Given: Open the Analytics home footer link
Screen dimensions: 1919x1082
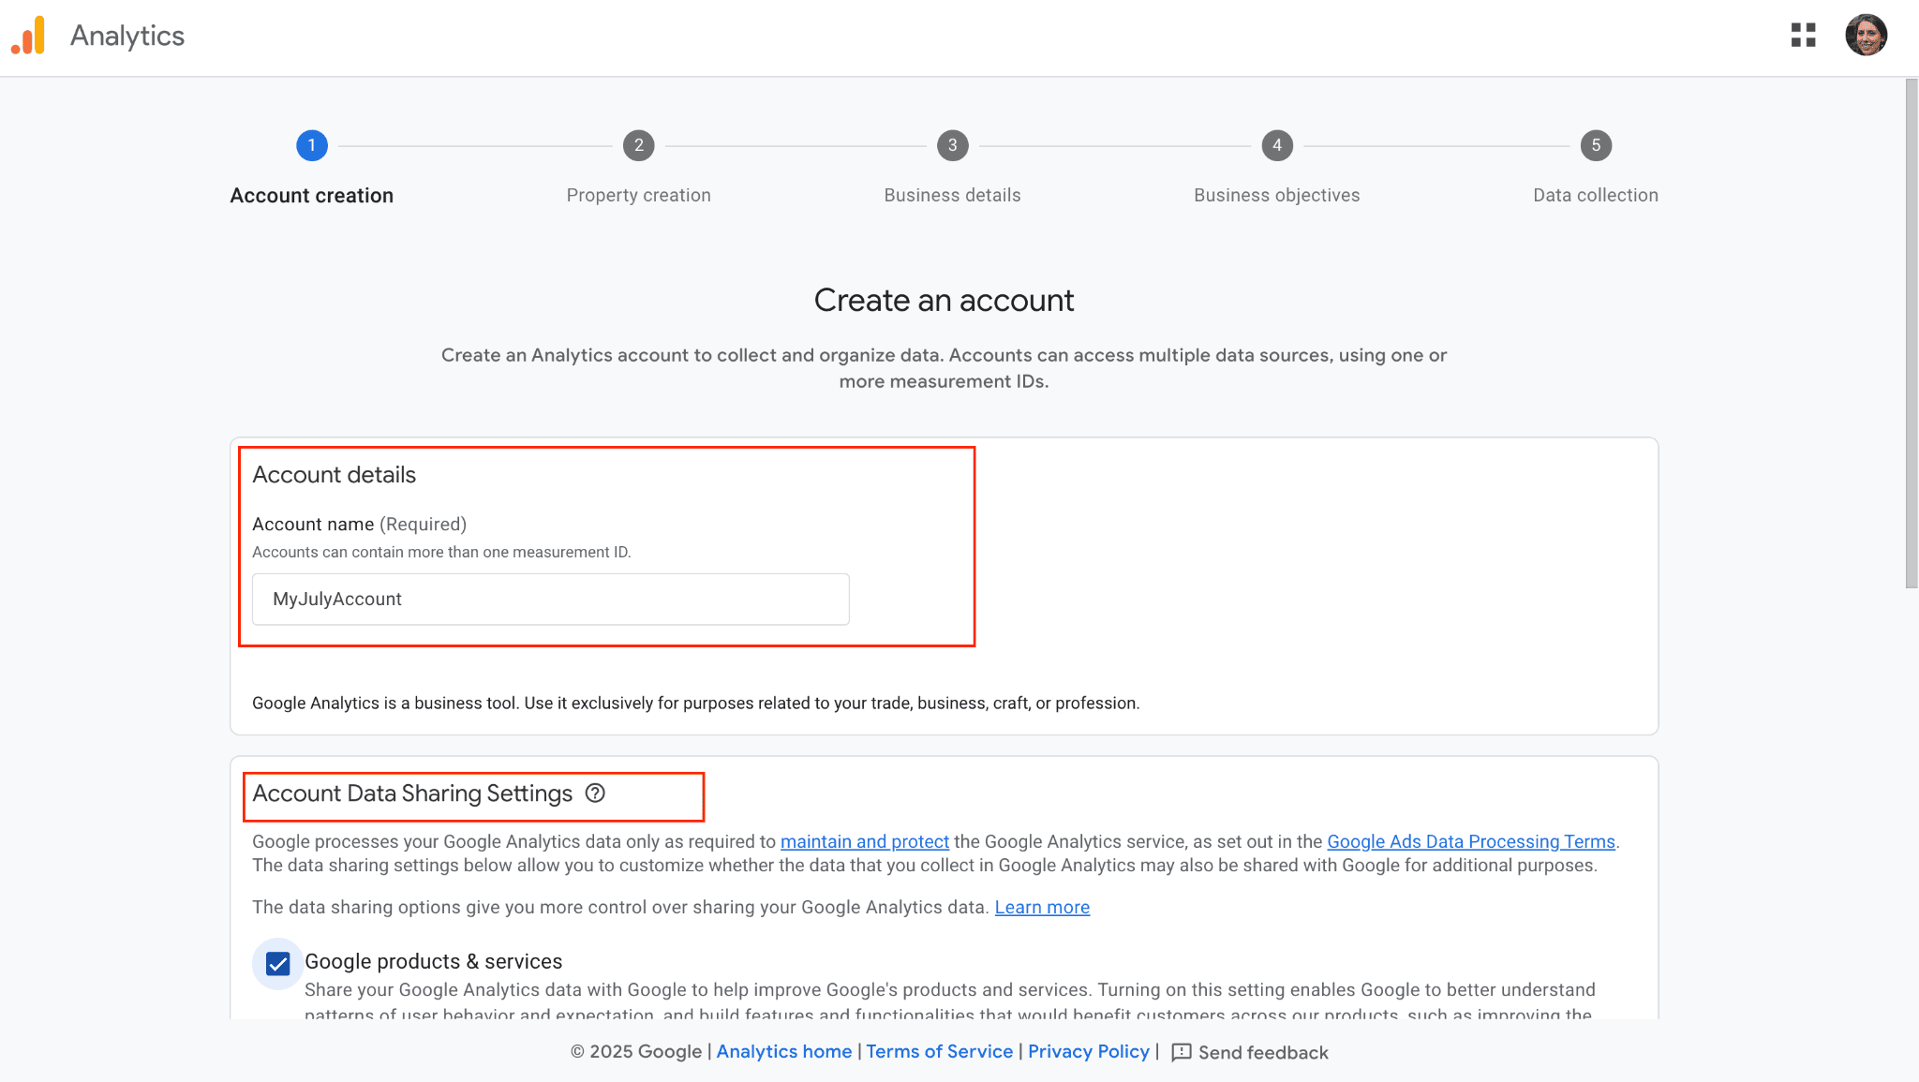Looking at the screenshot, I should pos(783,1051).
